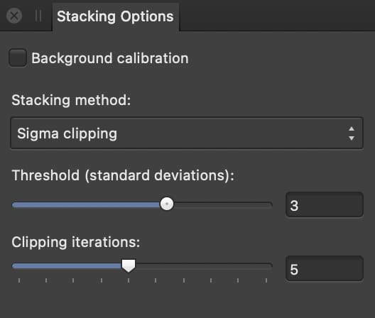Click the Stacking method label
Image resolution: width=375 pixels, height=318 pixels.
(71, 100)
